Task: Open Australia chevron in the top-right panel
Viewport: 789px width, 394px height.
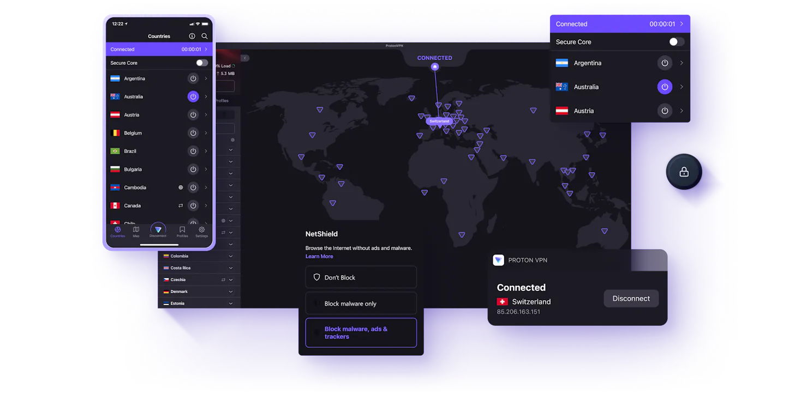Action: 682,87
